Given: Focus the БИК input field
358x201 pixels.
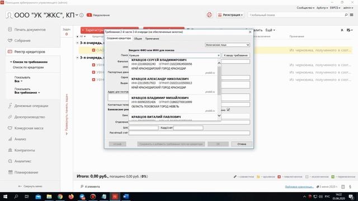Looking at the screenshot, I should click(143, 128).
